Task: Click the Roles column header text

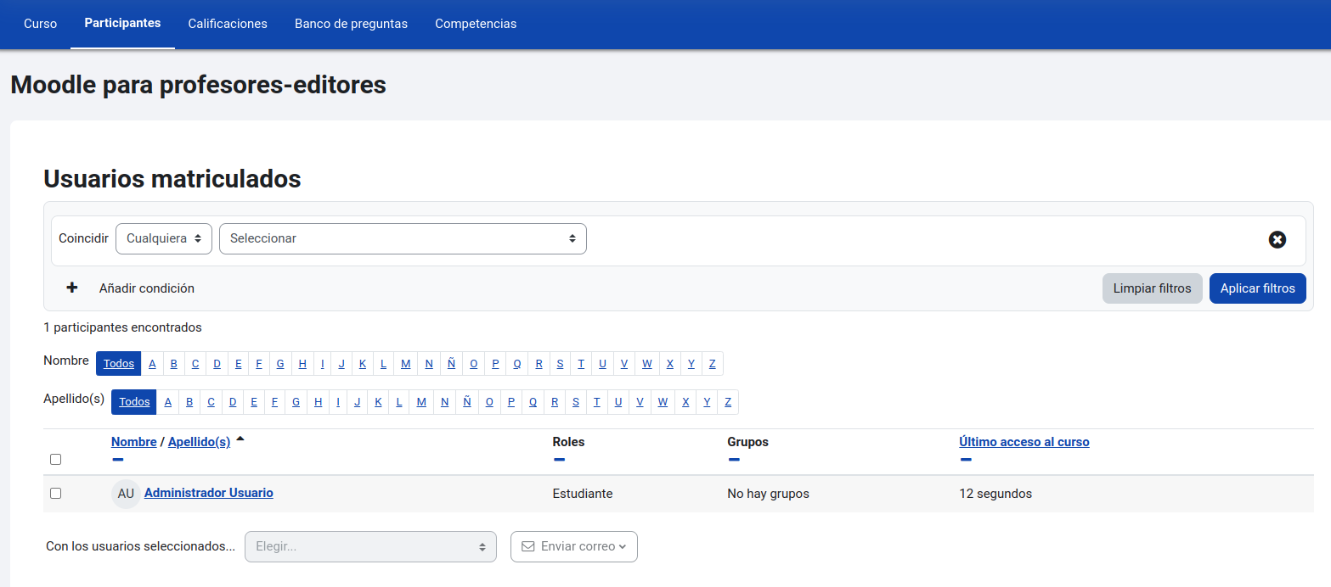Action: [569, 442]
